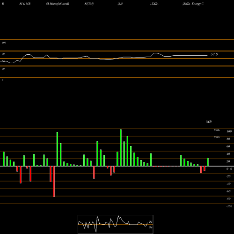Click the 21 label in mini chart
The image size is (234, 234).
(151, 222)
